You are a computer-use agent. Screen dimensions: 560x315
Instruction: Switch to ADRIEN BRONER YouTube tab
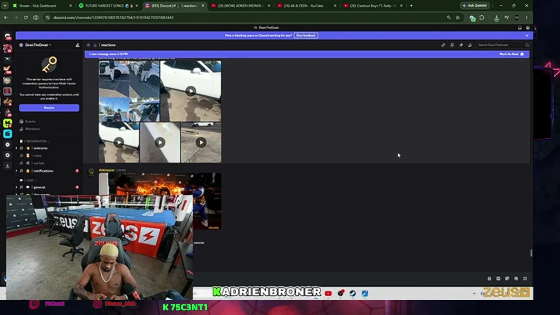[x=240, y=6]
